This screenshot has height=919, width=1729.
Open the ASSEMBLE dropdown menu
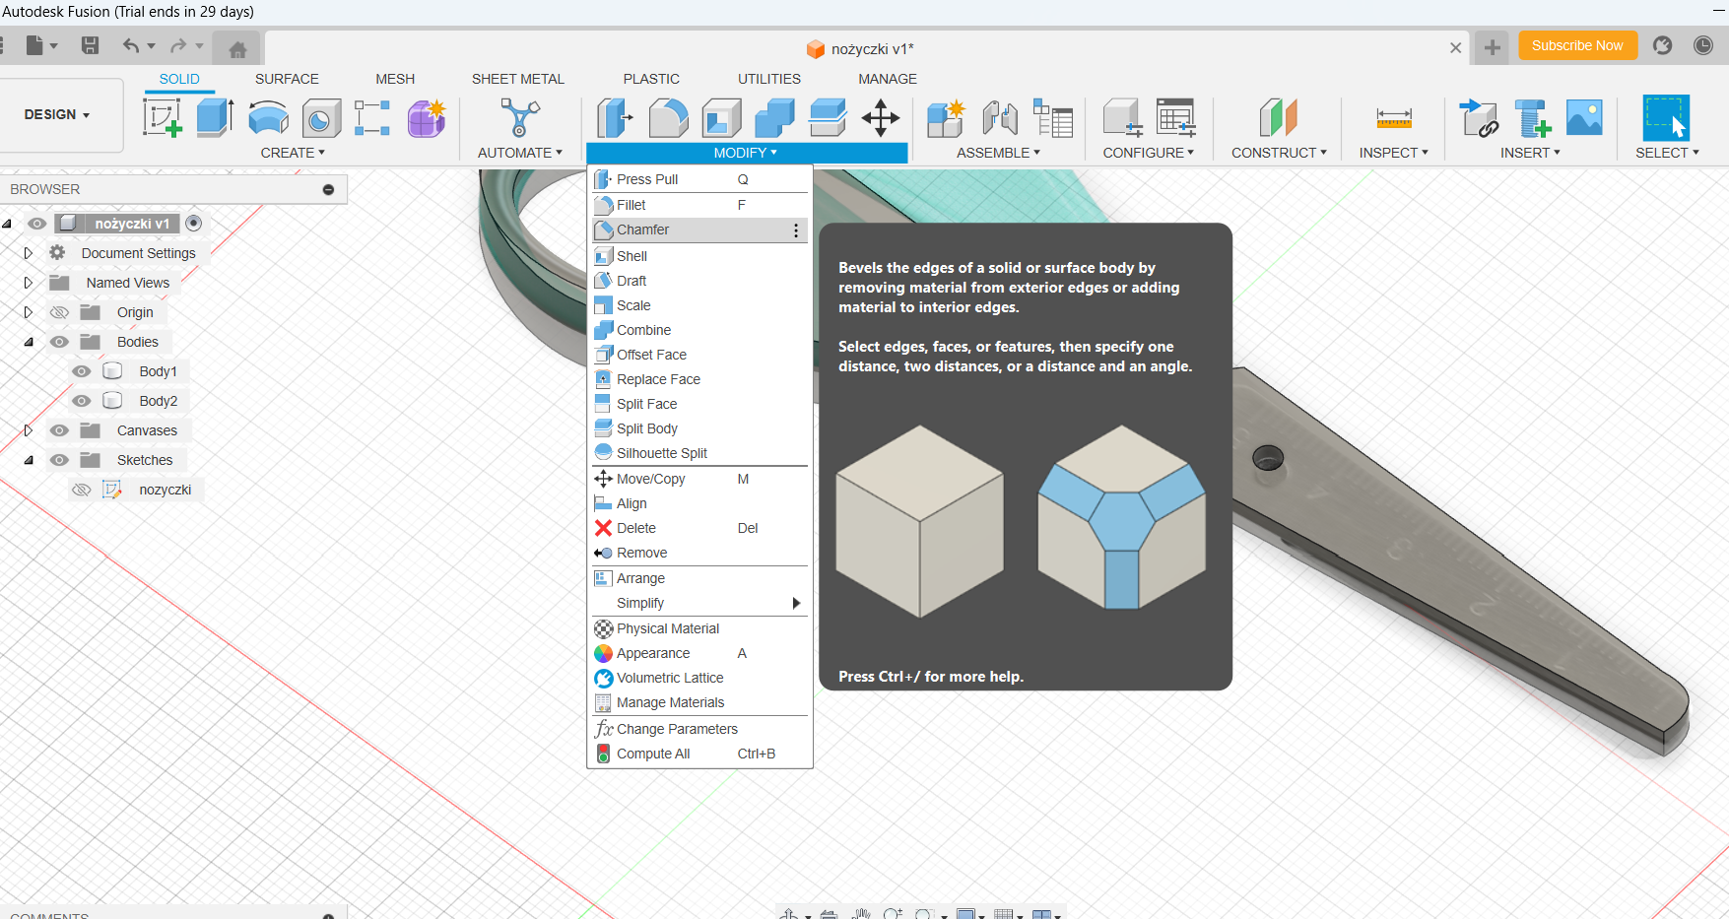pyautogui.click(x=998, y=153)
